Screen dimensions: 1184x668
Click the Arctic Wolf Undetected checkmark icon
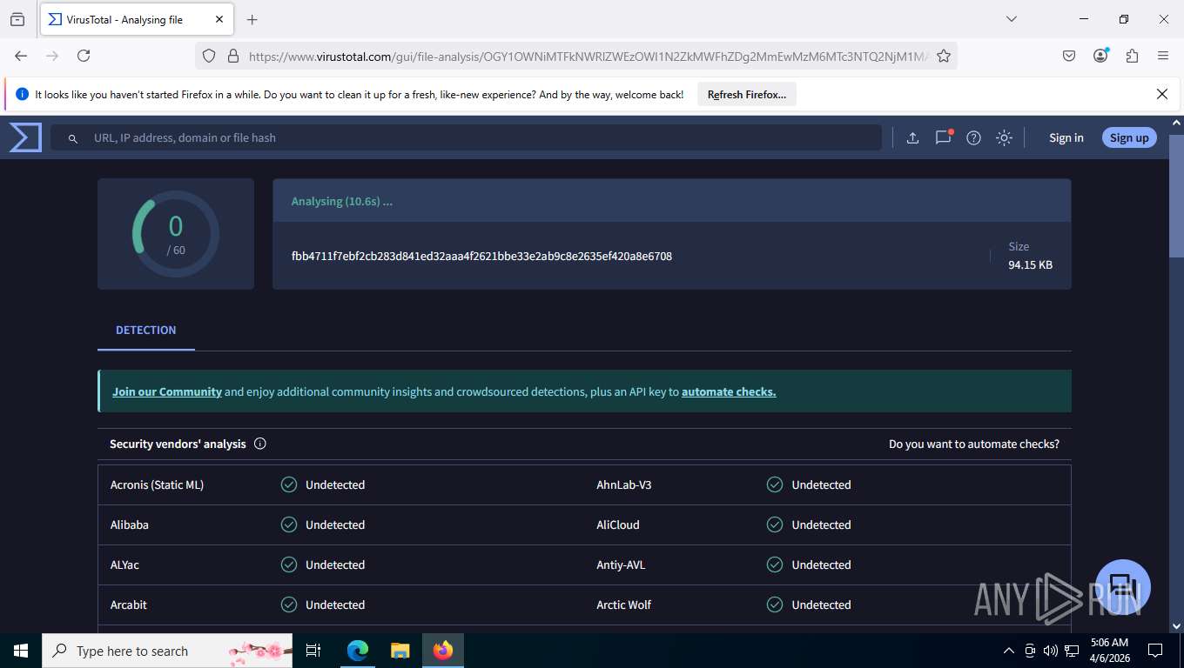[775, 605]
